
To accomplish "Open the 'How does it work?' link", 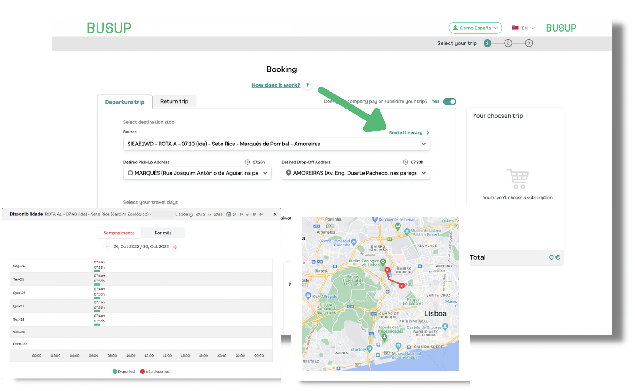I will coord(276,85).
